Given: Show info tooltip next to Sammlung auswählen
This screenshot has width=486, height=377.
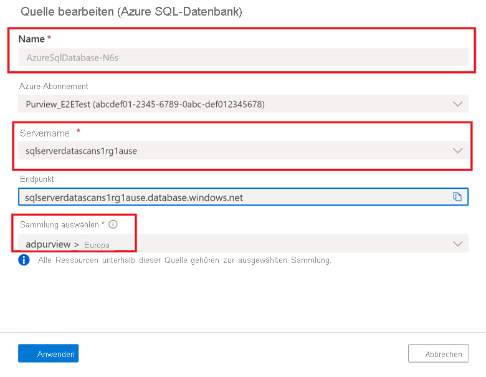Looking at the screenshot, I should coord(113,224).
